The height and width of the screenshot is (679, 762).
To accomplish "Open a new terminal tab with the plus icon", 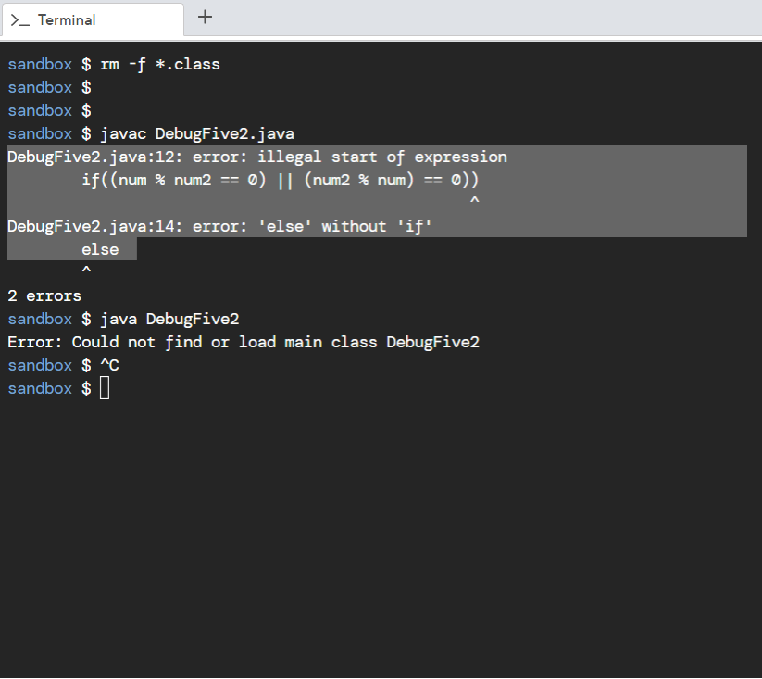I will click(205, 17).
